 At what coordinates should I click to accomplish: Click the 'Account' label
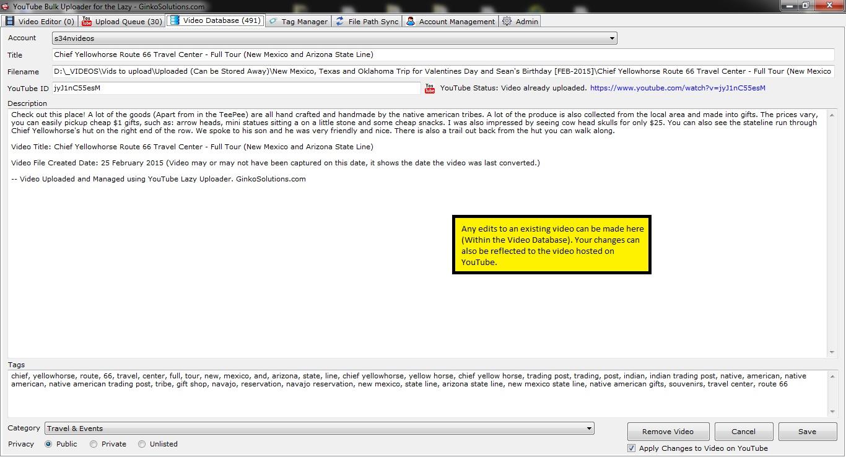[22, 38]
